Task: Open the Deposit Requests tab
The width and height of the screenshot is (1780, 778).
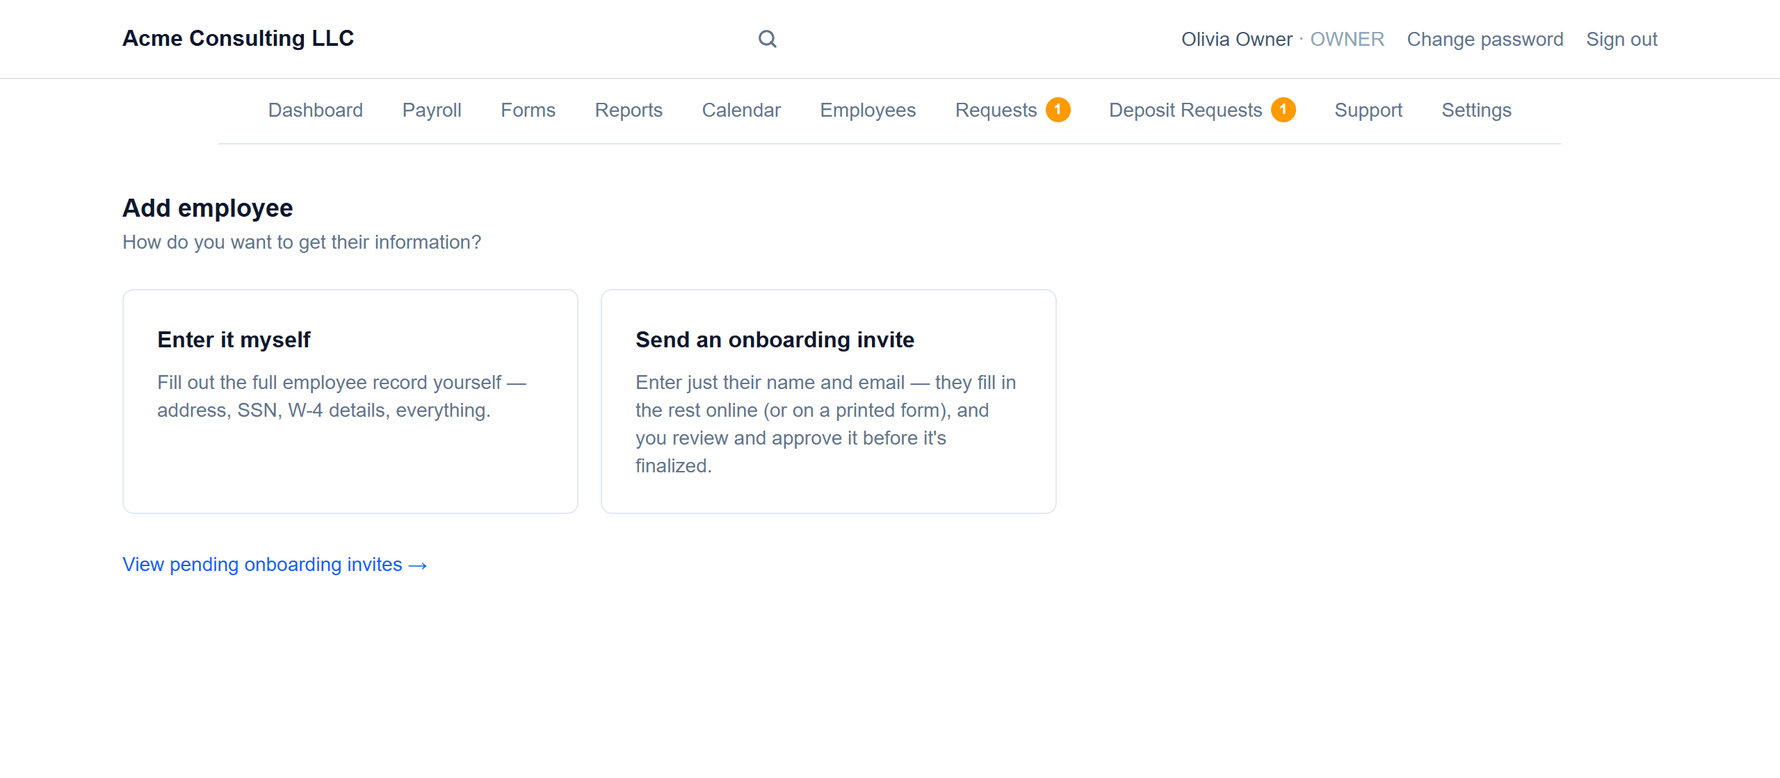Action: (1202, 110)
